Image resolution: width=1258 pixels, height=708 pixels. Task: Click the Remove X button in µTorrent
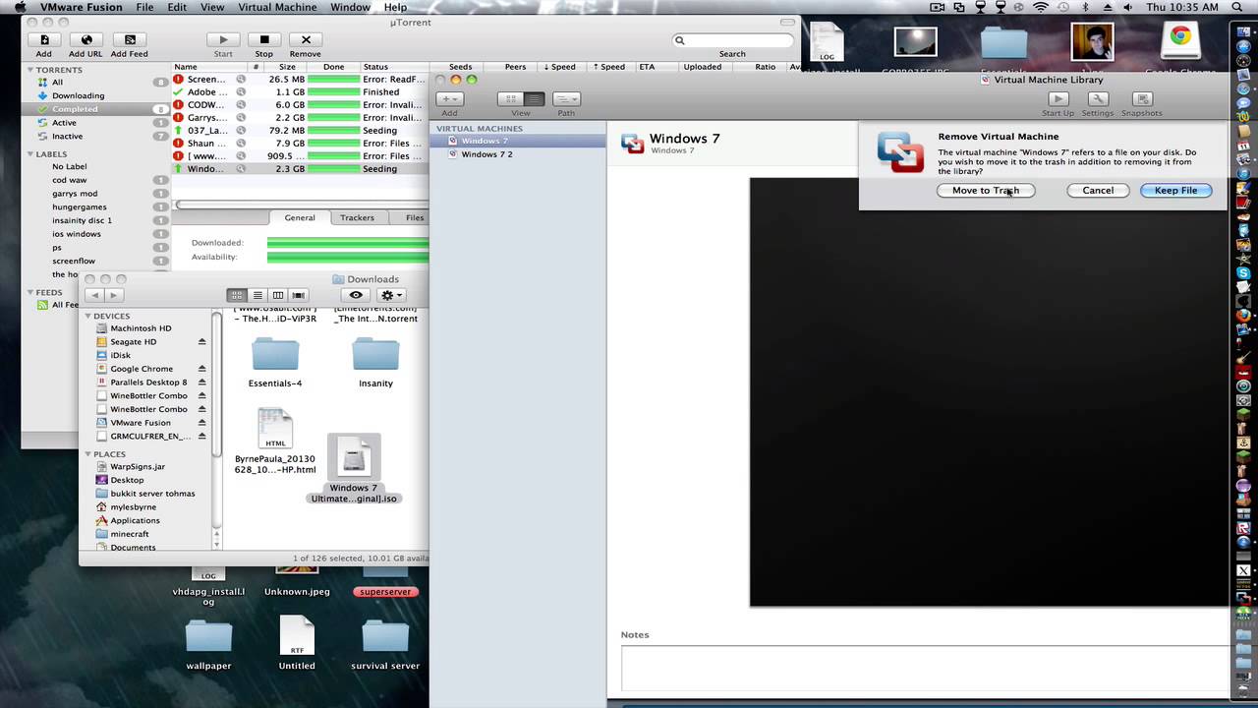coord(306,40)
